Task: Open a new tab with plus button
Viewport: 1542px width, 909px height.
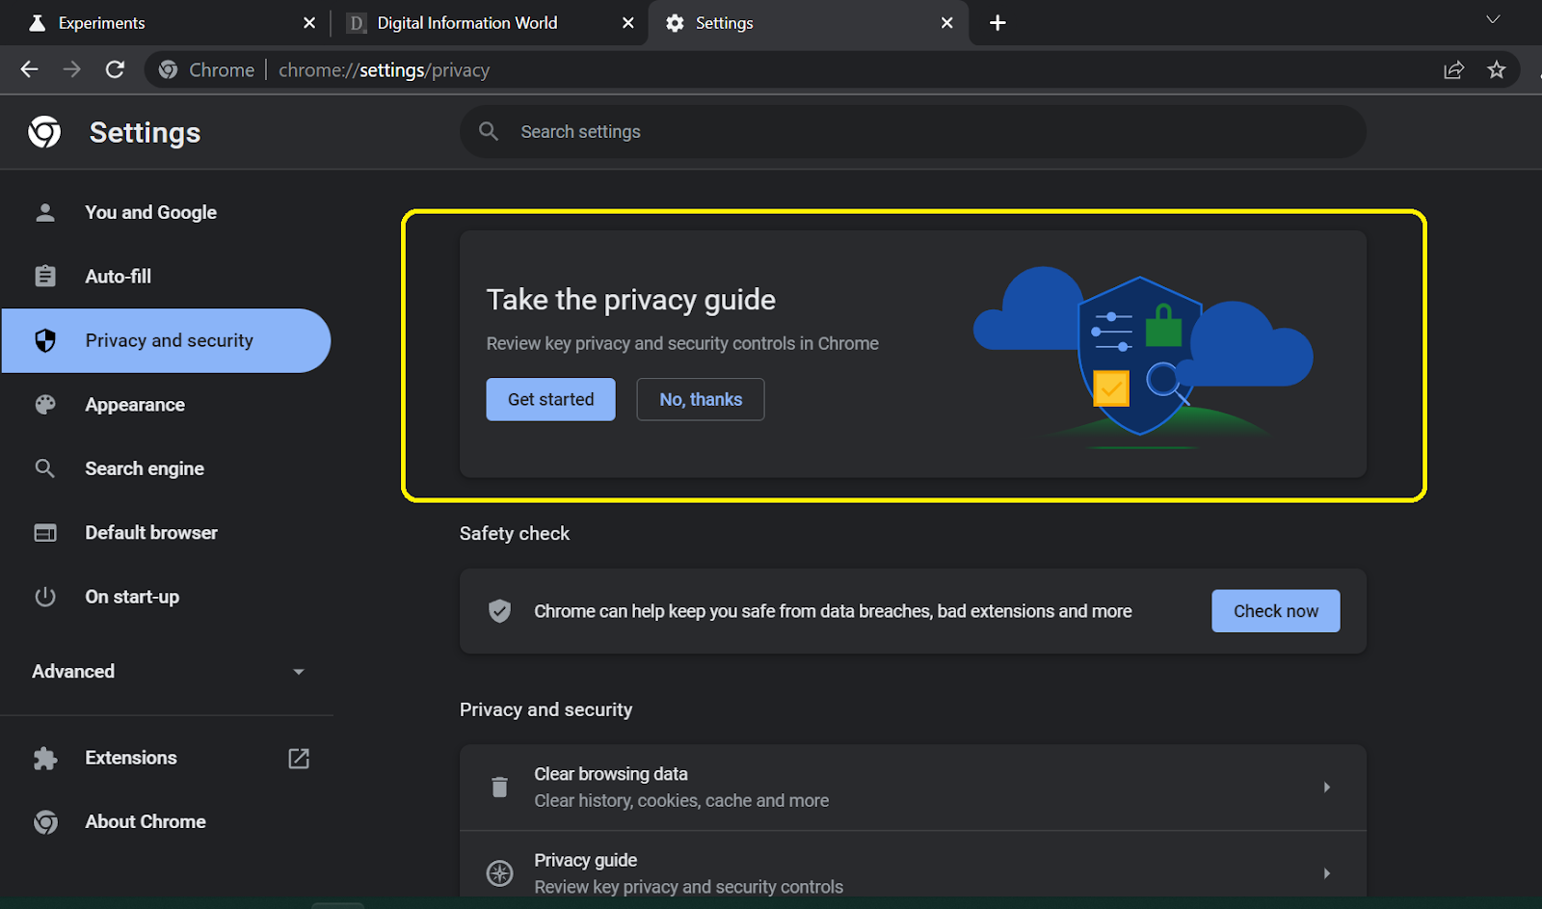Action: coord(997,22)
